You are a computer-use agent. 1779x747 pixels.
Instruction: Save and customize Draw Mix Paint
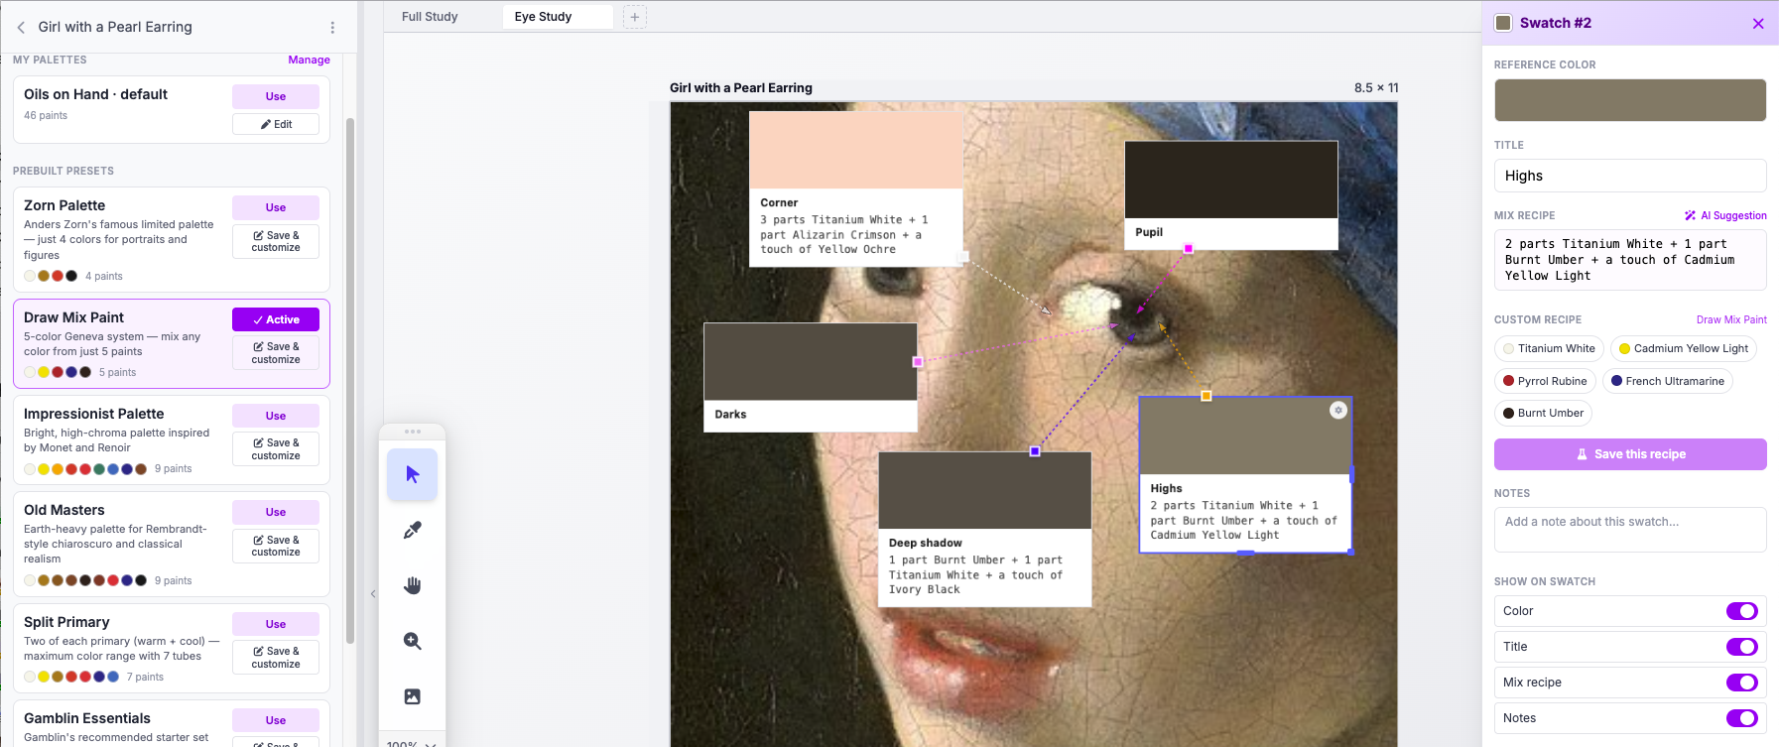click(x=276, y=353)
